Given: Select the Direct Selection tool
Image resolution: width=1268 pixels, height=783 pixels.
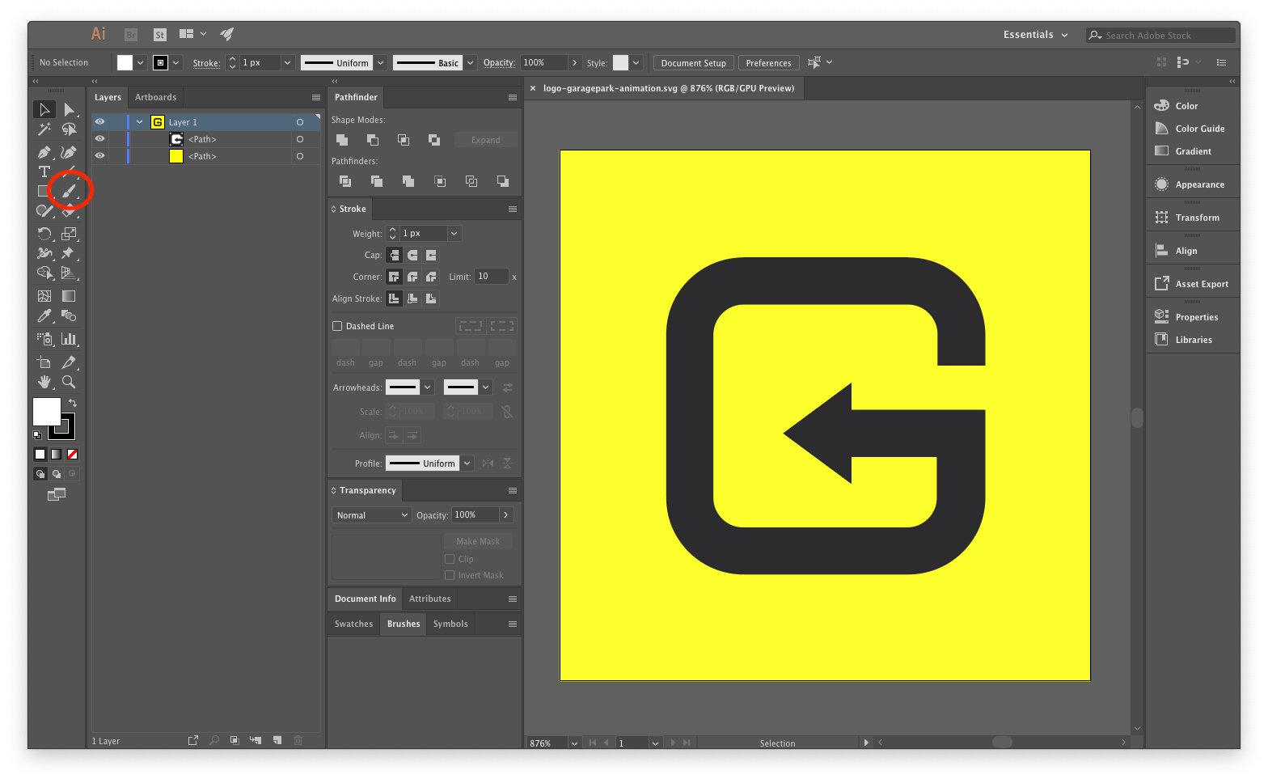Looking at the screenshot, I should (x=69, y=109).
